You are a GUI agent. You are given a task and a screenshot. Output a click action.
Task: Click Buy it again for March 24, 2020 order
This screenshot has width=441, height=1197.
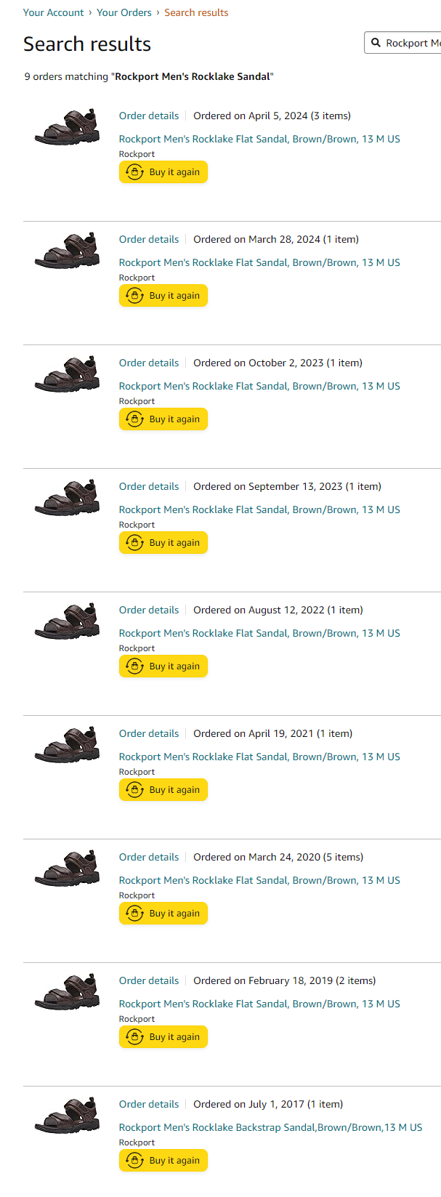pos(163,914)
